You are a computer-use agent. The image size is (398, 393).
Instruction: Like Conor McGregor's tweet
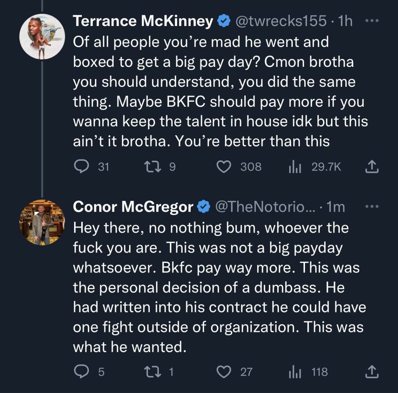(x=224, y=372)
